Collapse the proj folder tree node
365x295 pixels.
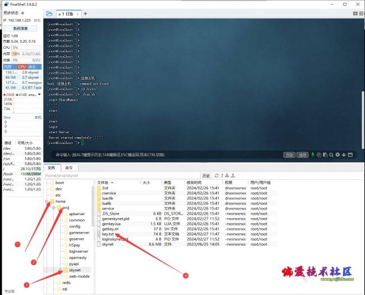(53, 207)
